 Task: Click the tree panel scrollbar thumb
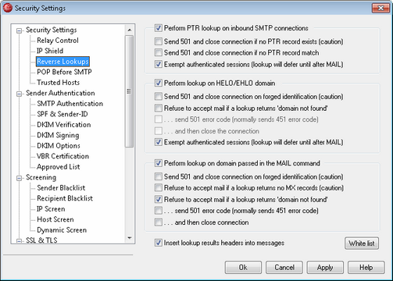pyautogui.click(x=129, y=91)
